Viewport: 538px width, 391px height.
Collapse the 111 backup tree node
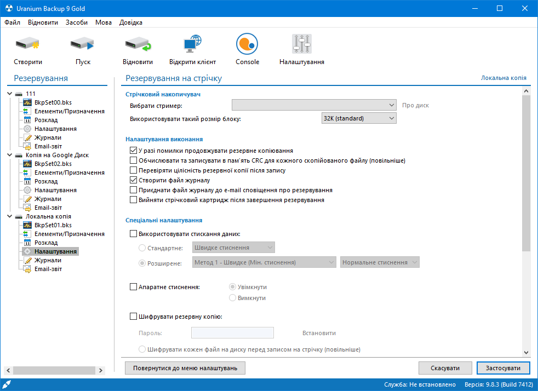[10, 94]
